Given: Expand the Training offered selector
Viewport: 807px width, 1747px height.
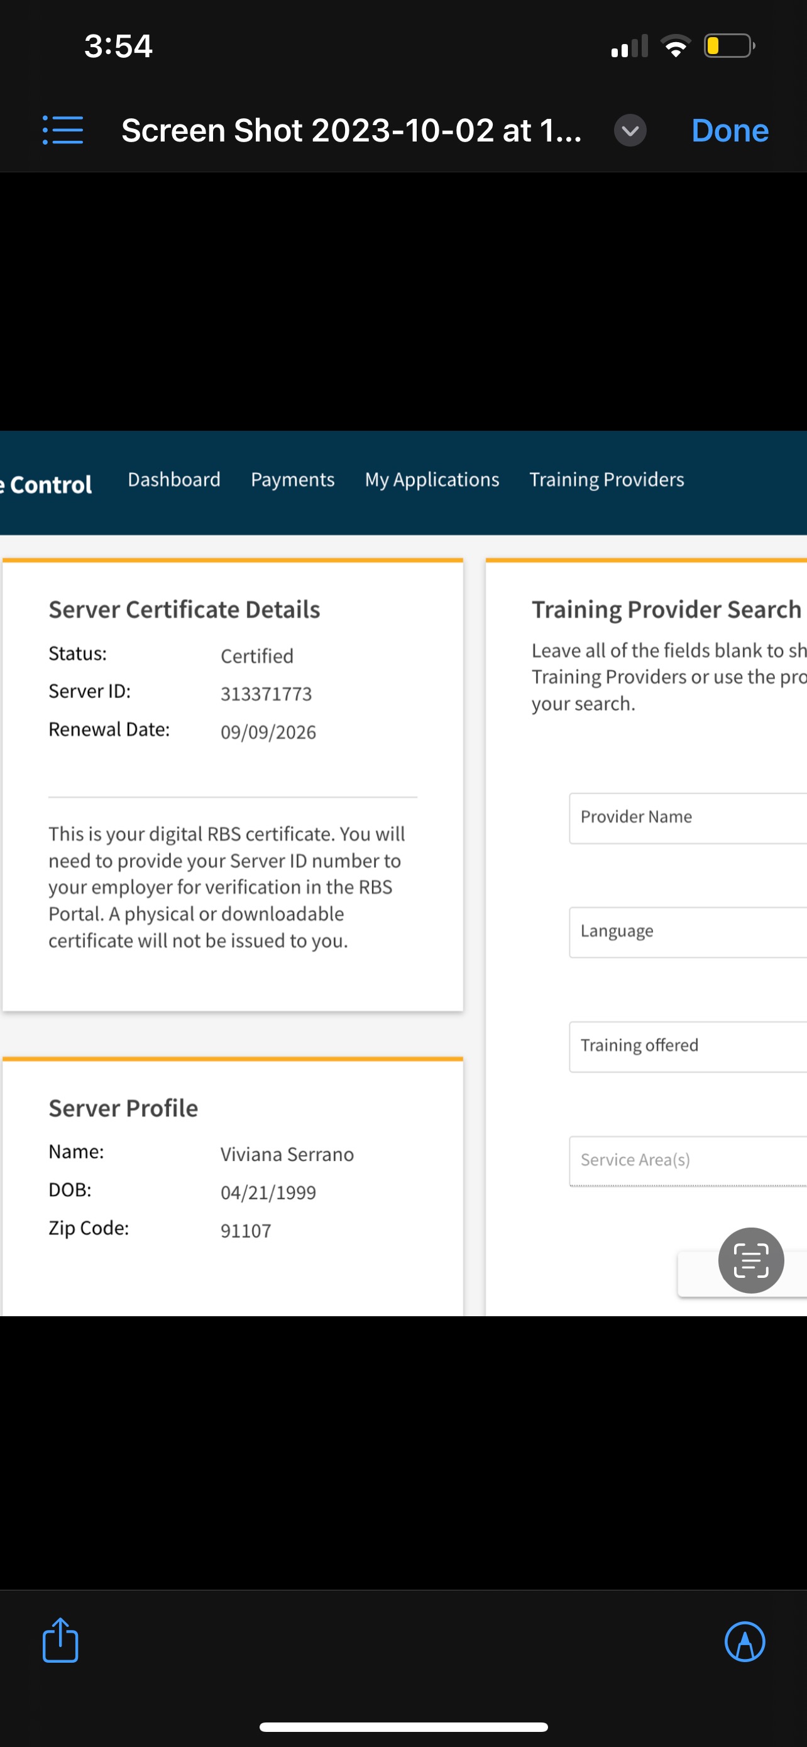Looking at the screenshot, I should [687, 1046].
